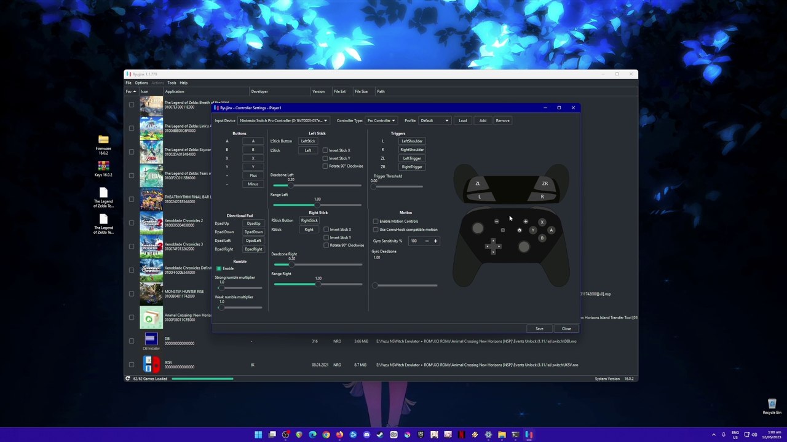The height and width of the screenshot is (442, 787).
Task: Select the JKSV application icon
Action: point(151,365)
